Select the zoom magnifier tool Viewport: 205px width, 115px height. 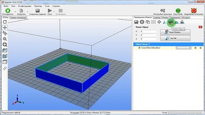click(x=5, y=39)
